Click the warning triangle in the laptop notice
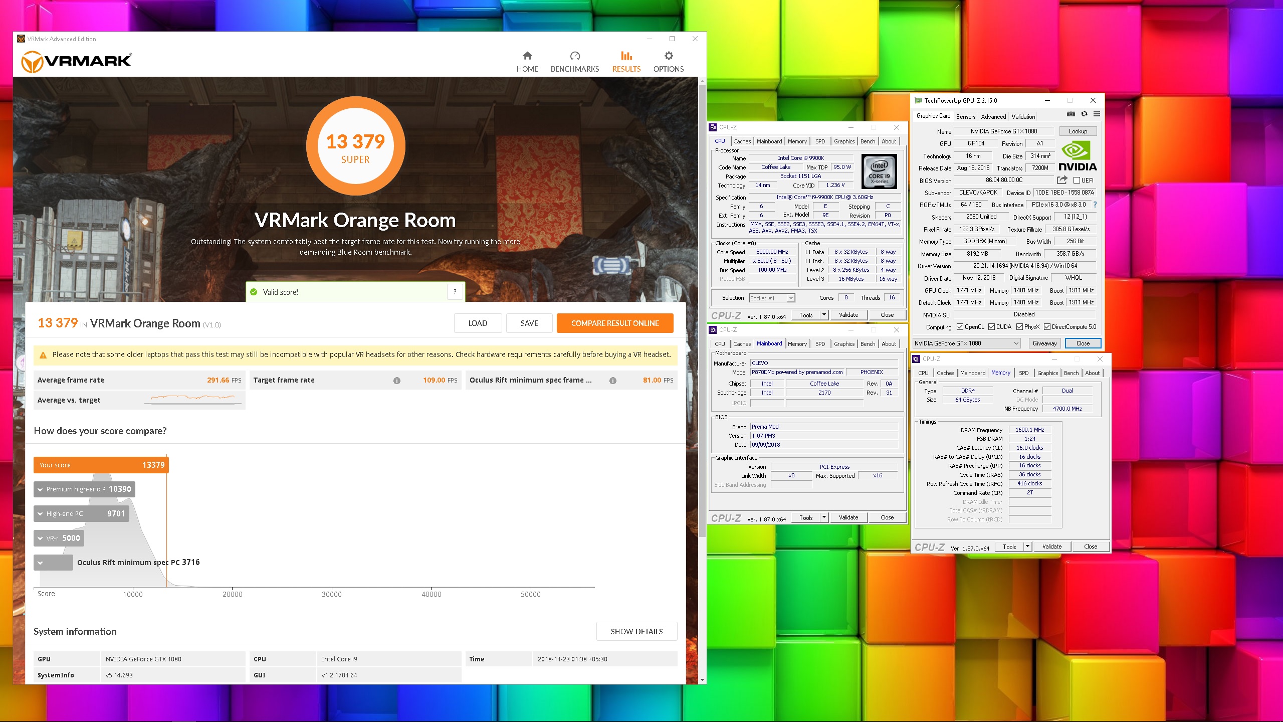Image resolution: width=1283 pixels, height=722 pixels. click(x=43, y=355)
